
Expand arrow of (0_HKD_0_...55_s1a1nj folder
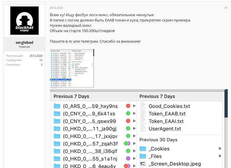[134, 159]
